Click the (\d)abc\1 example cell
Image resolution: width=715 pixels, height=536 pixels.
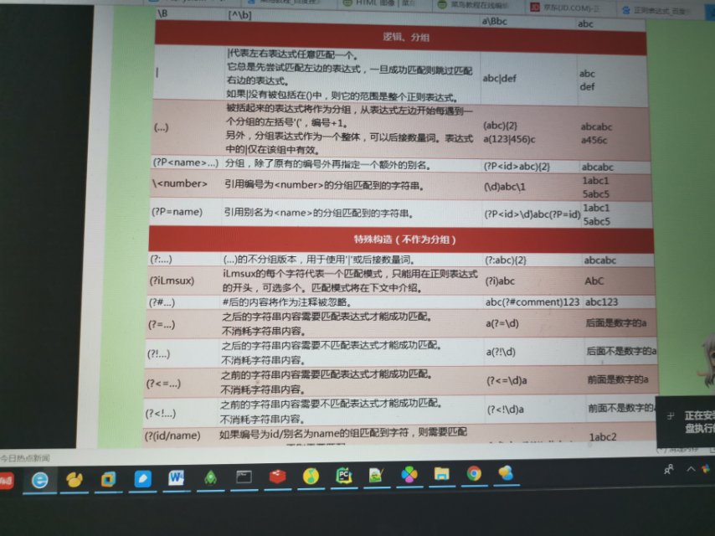tap(505, 187)
